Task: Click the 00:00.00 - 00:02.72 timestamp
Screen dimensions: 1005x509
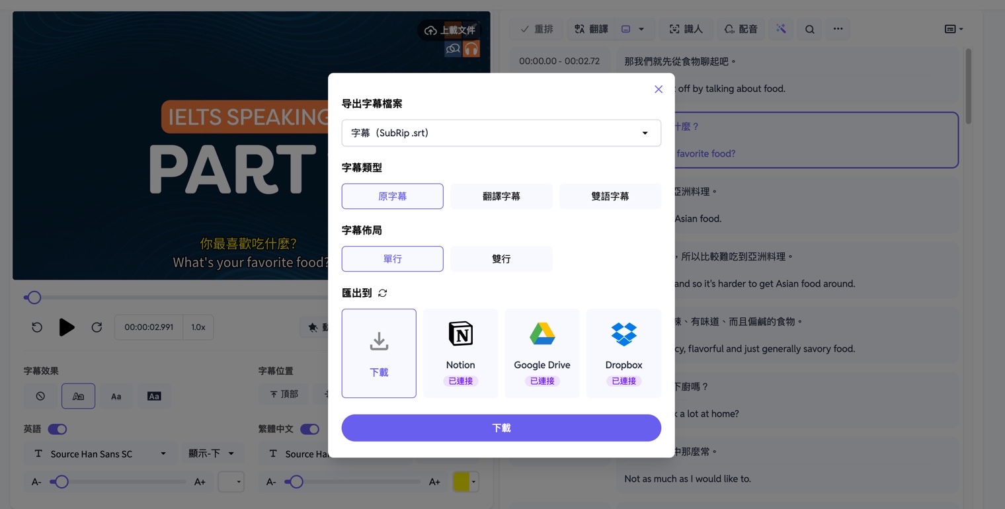Action: tap(559, 61)
